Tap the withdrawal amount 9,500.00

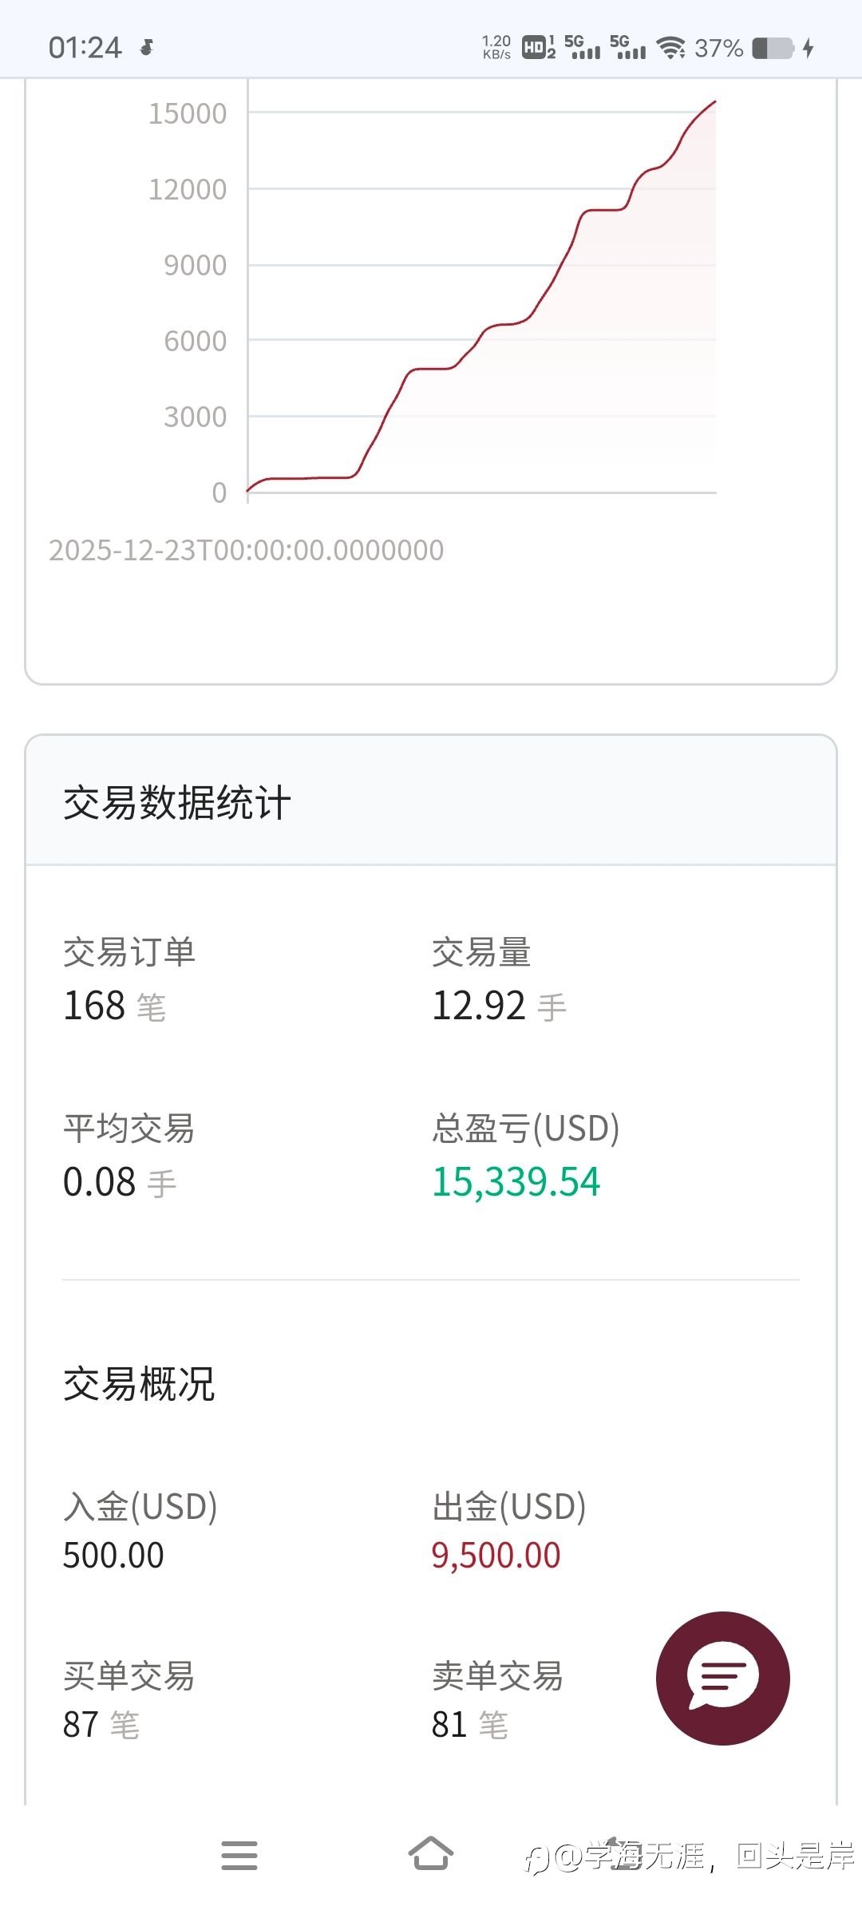click(496, 1555)
